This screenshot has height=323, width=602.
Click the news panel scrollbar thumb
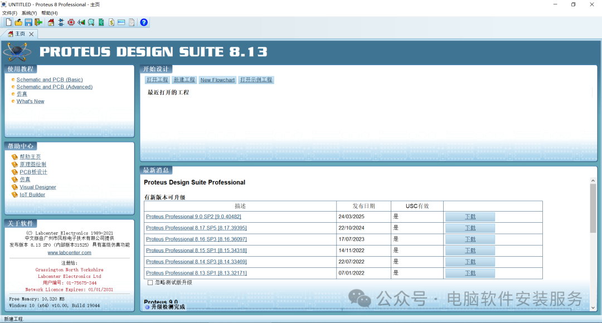click(x=593, y=208)
